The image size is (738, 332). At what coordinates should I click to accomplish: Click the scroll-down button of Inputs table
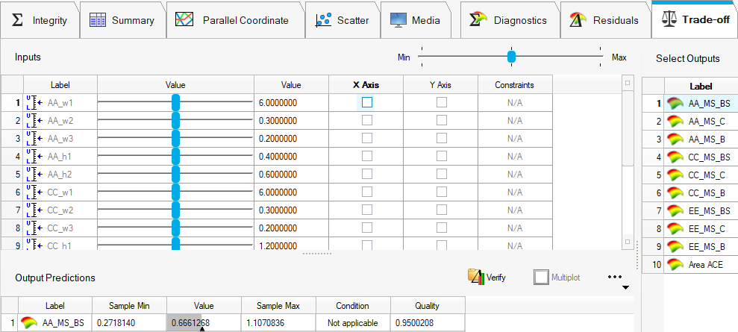click(627, 242)
